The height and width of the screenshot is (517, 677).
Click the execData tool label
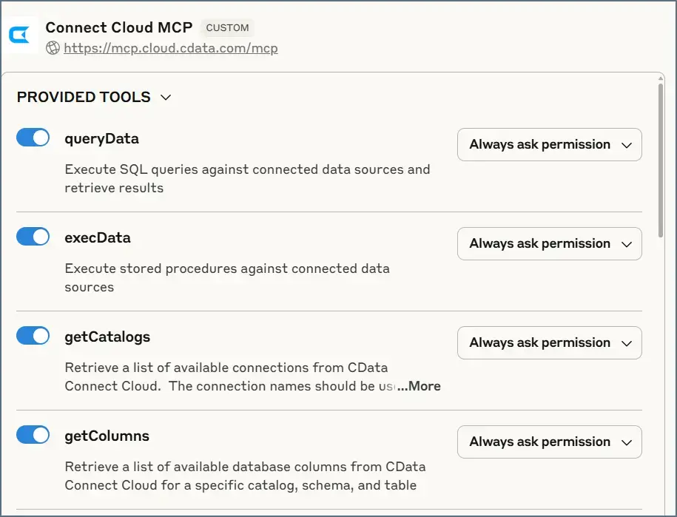point(98,237)
